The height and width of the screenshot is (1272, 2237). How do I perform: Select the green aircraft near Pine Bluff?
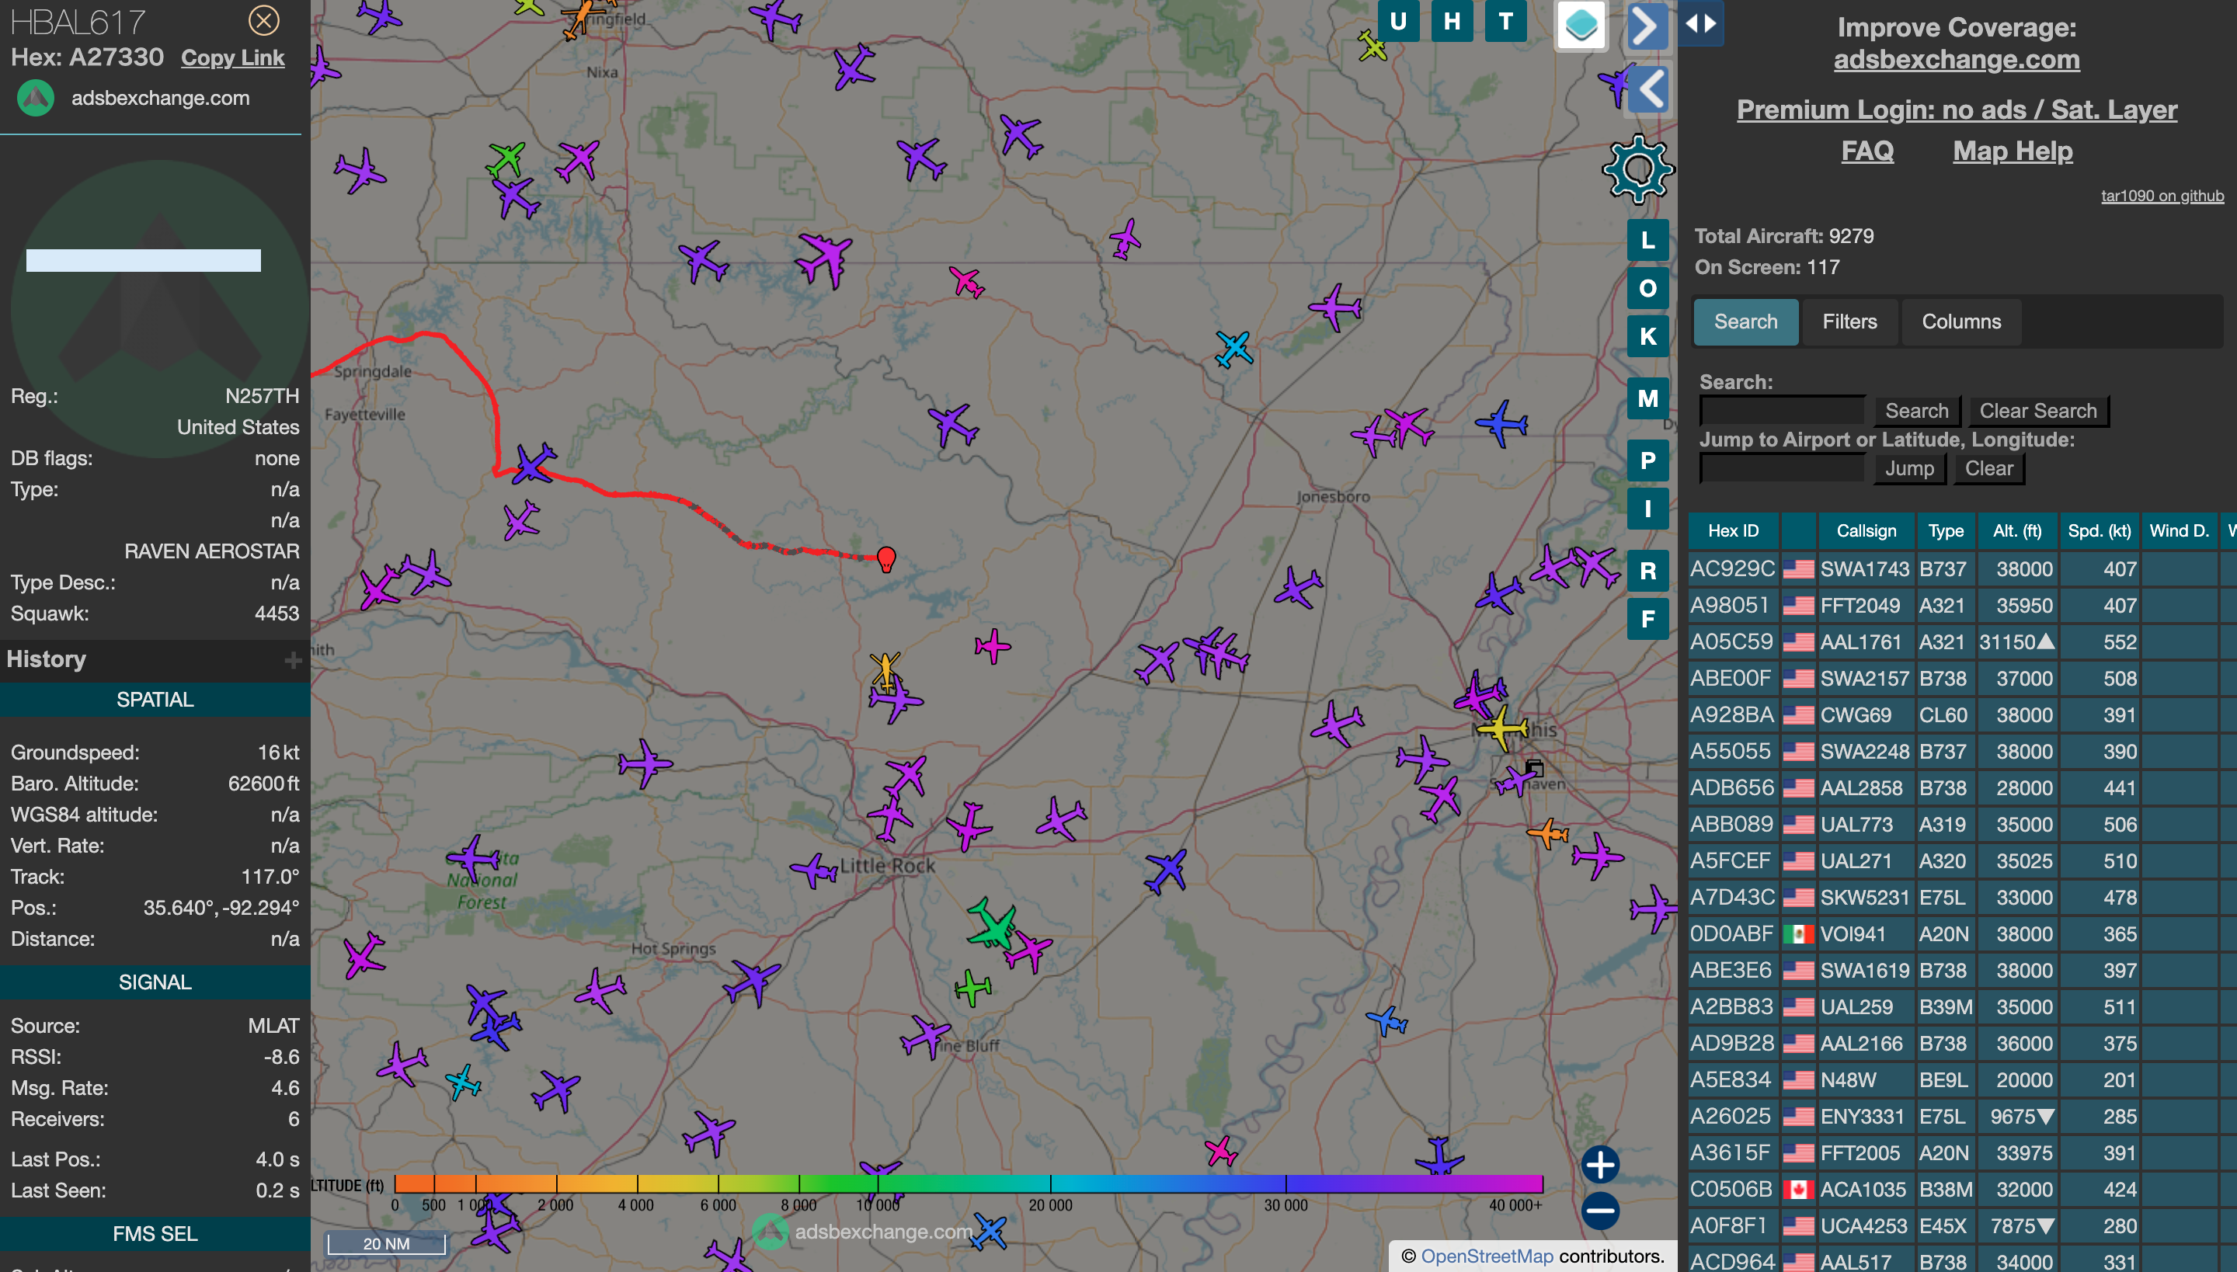[972, 987]
